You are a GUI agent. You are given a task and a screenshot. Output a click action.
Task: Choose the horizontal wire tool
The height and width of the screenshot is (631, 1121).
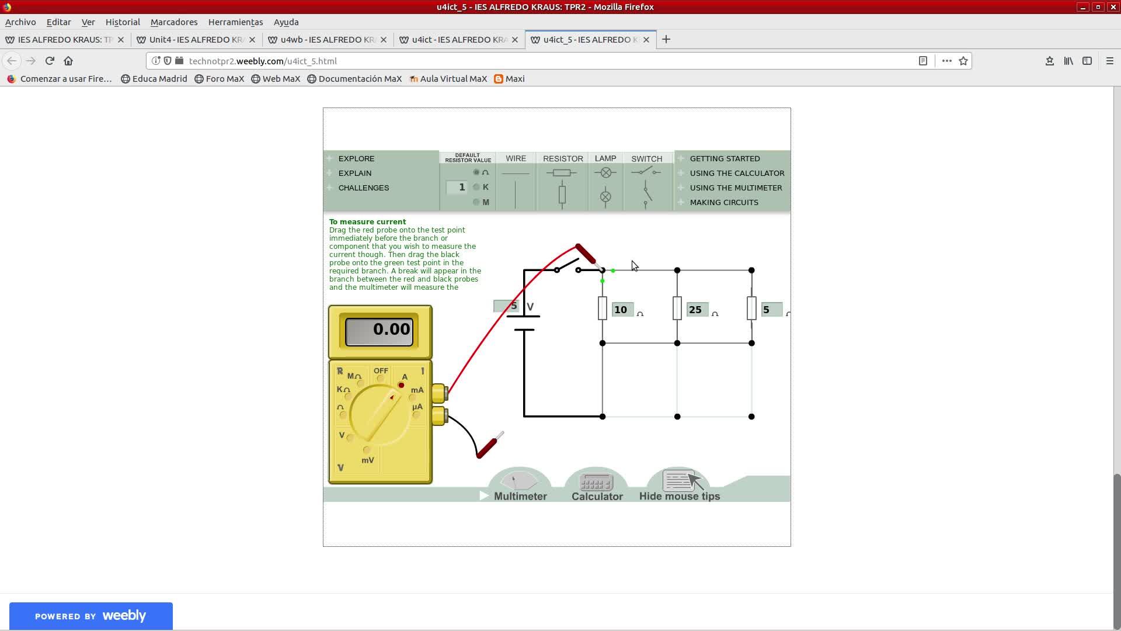pyautogui.click(x=516, y=174)
